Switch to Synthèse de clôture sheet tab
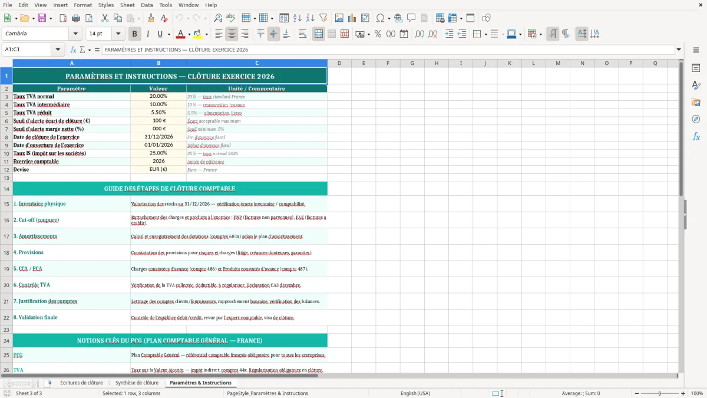Viewport: 707px width, 398px height. tap(137, 383)
